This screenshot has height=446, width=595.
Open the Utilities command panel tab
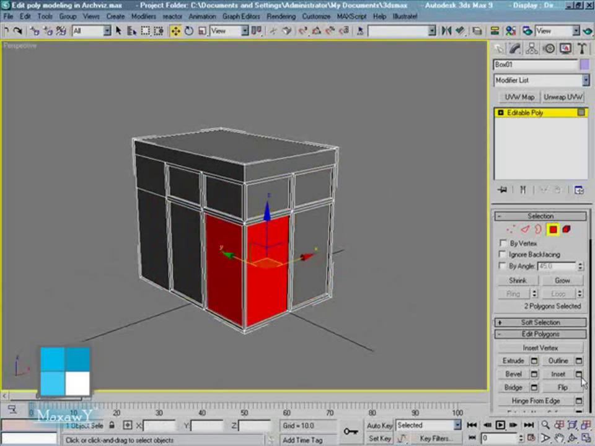point(582,48)
